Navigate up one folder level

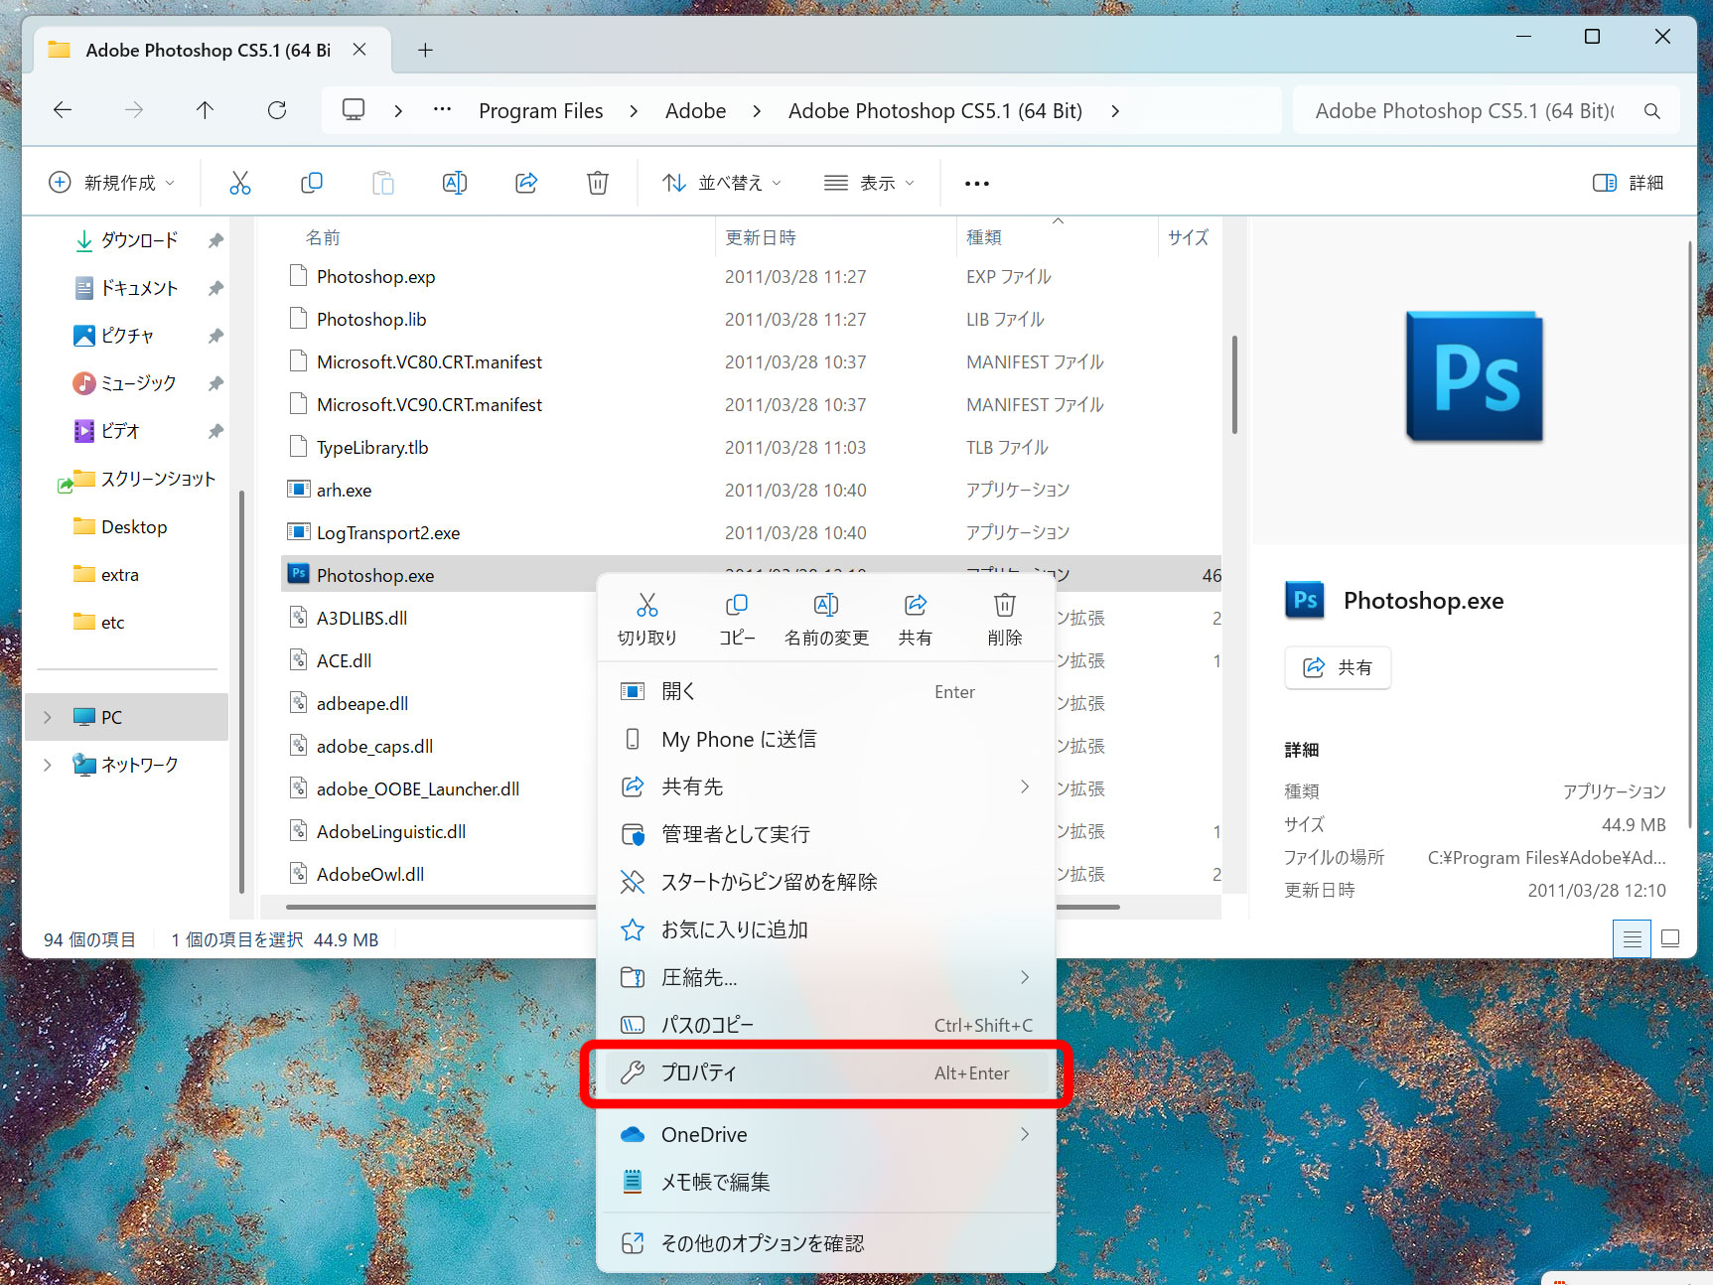click(205, 110)
